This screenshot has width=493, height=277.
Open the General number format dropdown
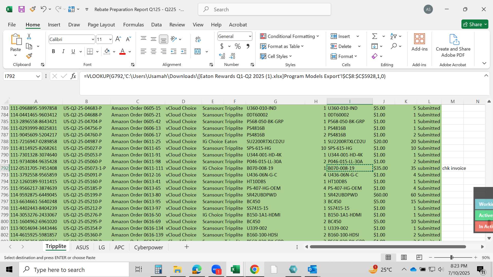click(x=250, y=36)
